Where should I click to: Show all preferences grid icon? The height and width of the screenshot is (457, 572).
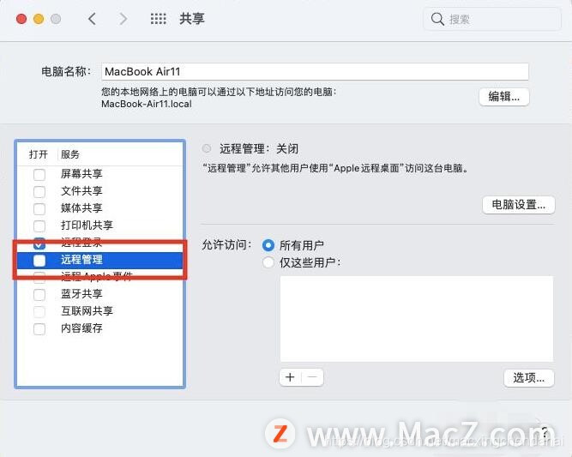[x=159, y=19]
